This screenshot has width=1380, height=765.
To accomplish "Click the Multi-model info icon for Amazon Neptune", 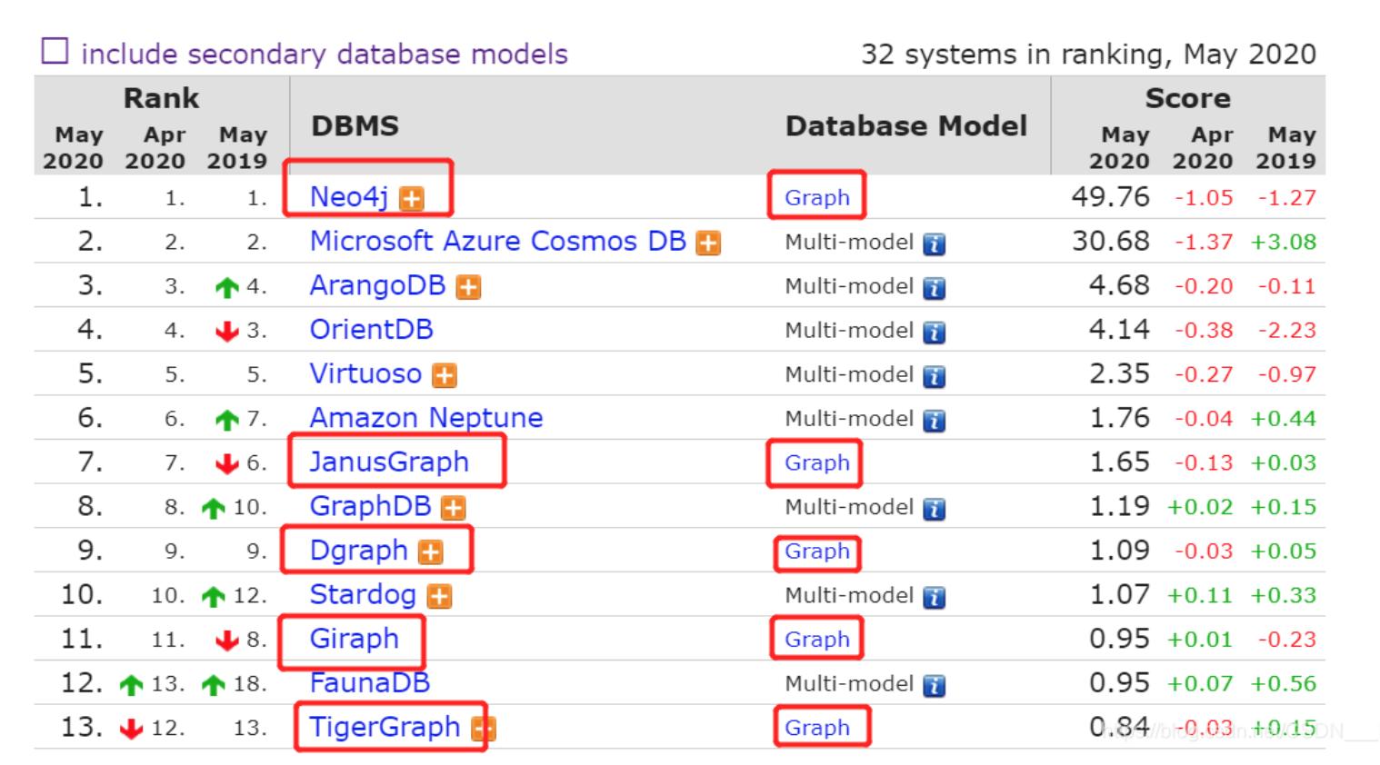I will click(x=934, y=421).
